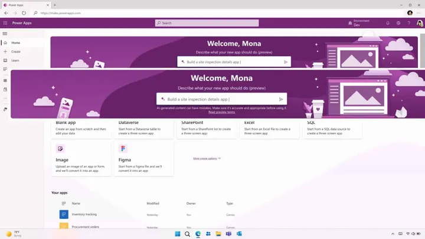
Task: Select the Figma app creation card
Action: (x=143, y=158)
